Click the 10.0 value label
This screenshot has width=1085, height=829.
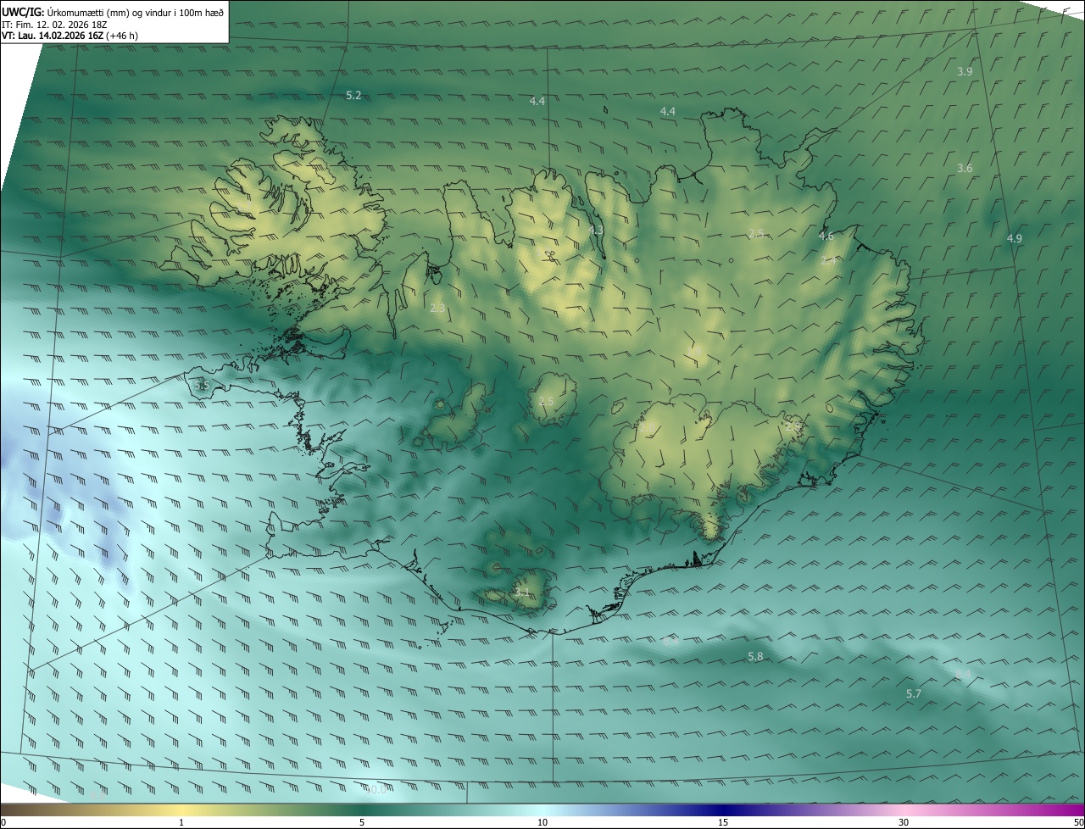(376, 789)
